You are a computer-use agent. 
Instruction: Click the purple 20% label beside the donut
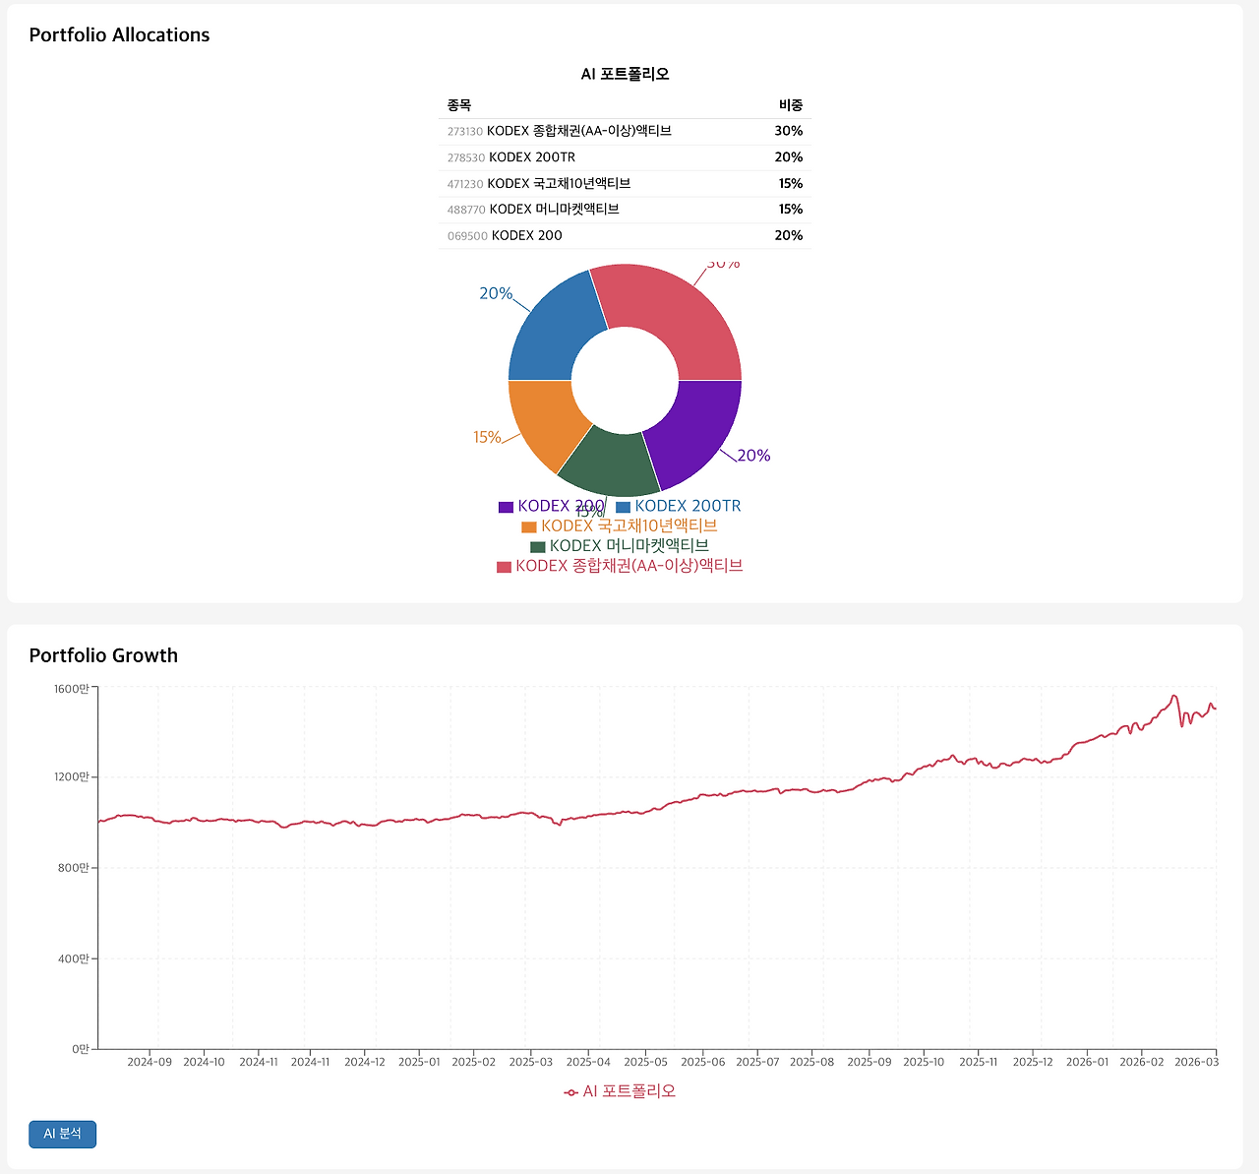click(x=753, y=456)
